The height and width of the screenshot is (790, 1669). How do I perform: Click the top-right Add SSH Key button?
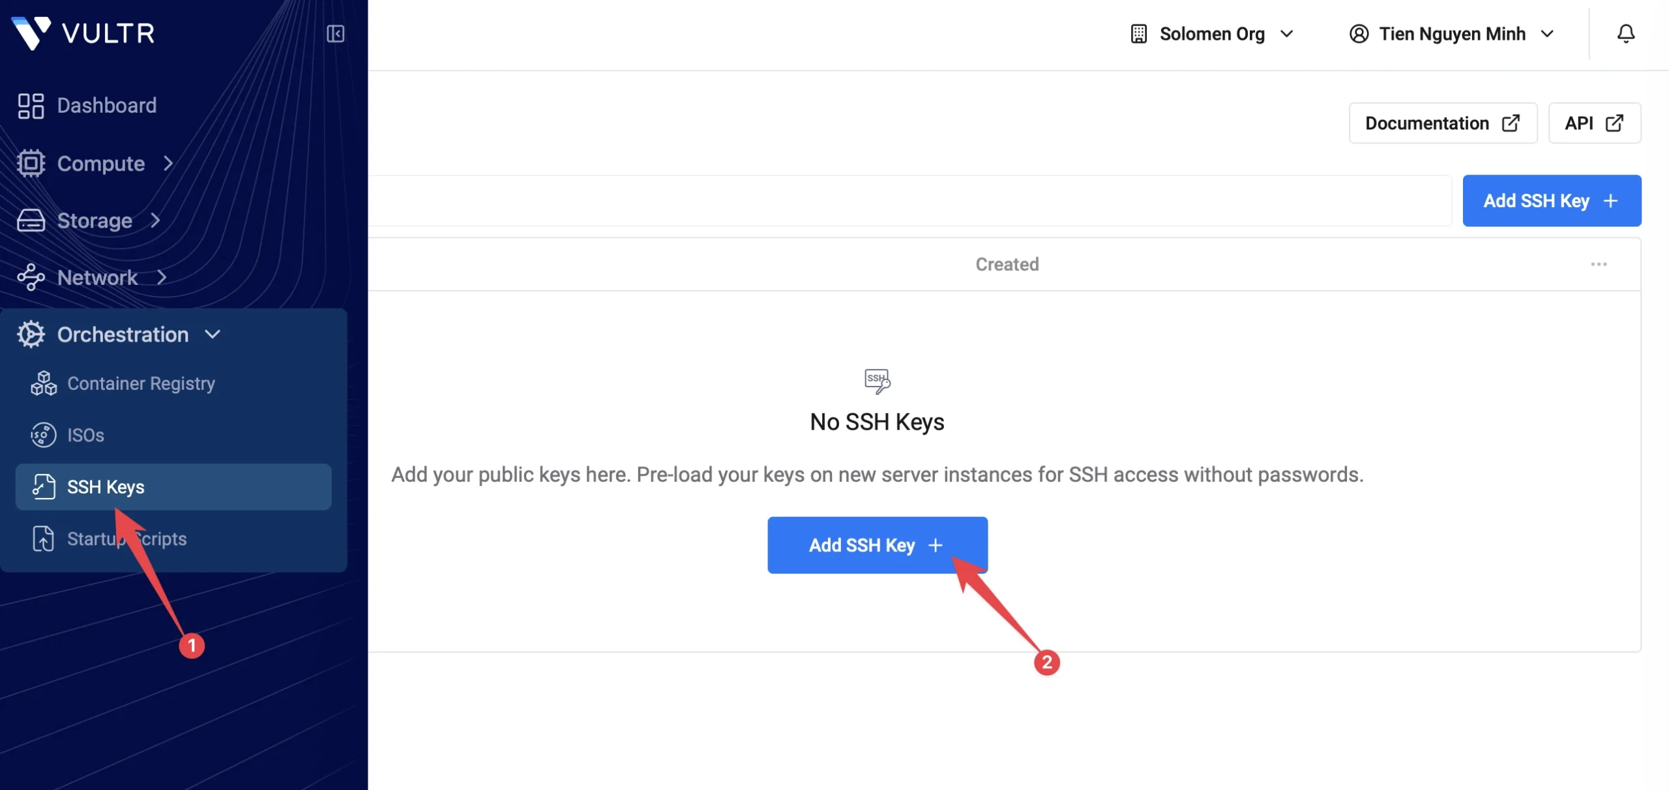[x=1552, y=201]
